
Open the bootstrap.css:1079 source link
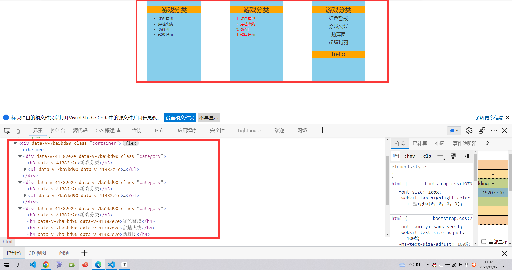[448, 184]
